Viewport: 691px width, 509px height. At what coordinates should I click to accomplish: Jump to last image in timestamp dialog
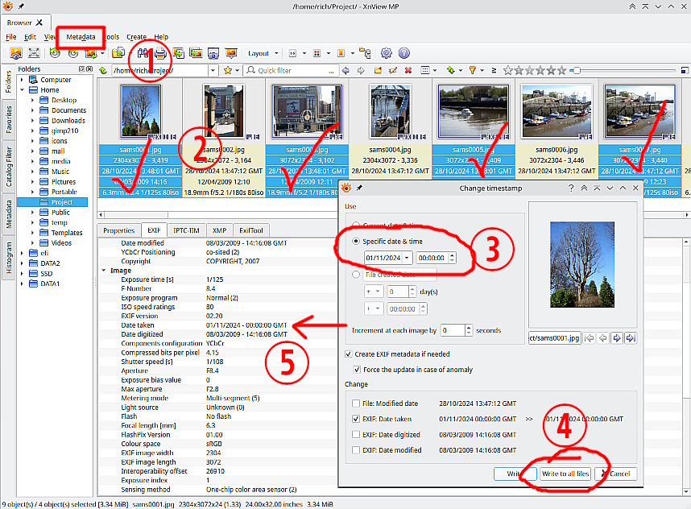[631, 337]
